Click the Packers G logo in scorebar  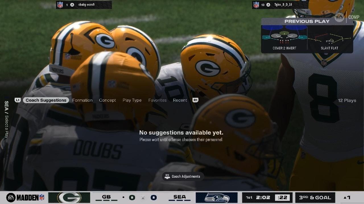69,197
